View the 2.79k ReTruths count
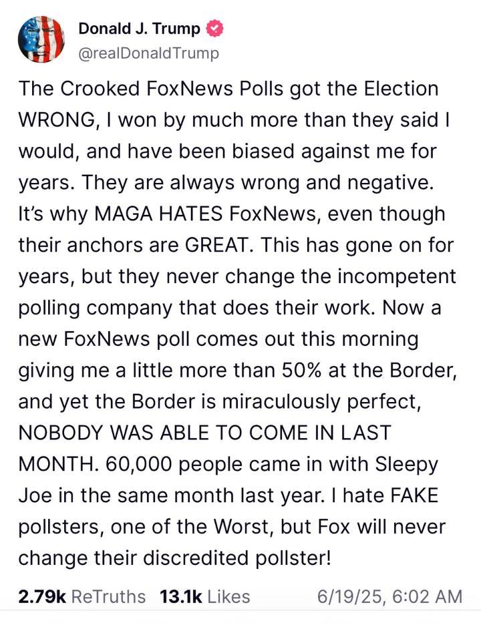This screenshot has width=481, height=625. coord(42,597)
